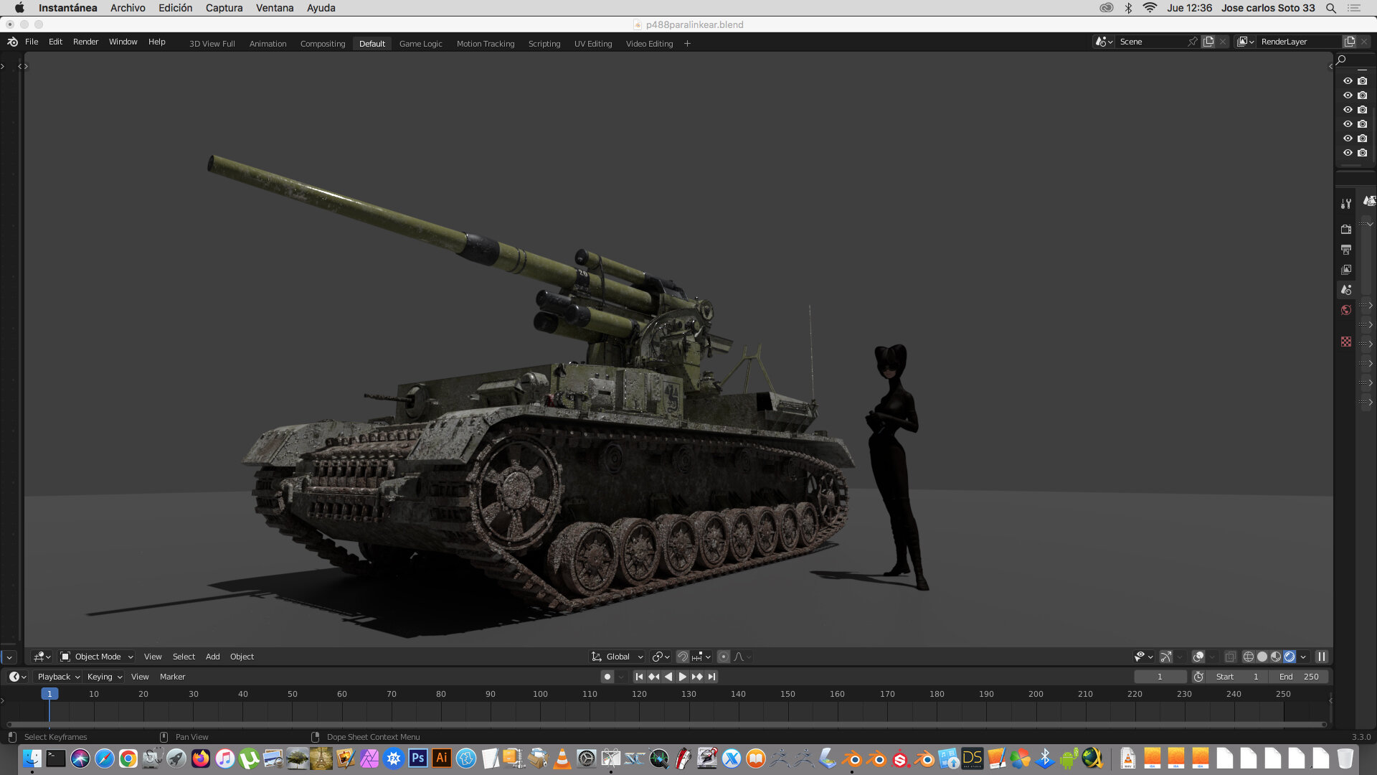This screenshot has height=775, width=1377.
Task: Switch to the Scripting workspace tab
Action: [544, 44]
